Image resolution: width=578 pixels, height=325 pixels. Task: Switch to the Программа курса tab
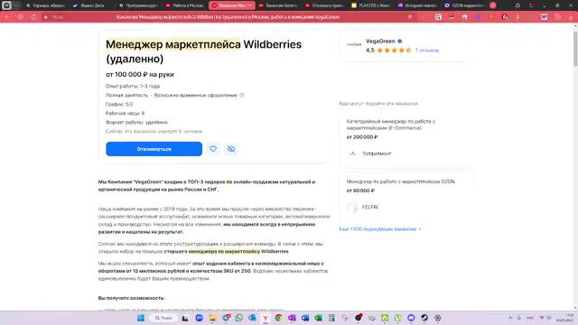point(138,5)
